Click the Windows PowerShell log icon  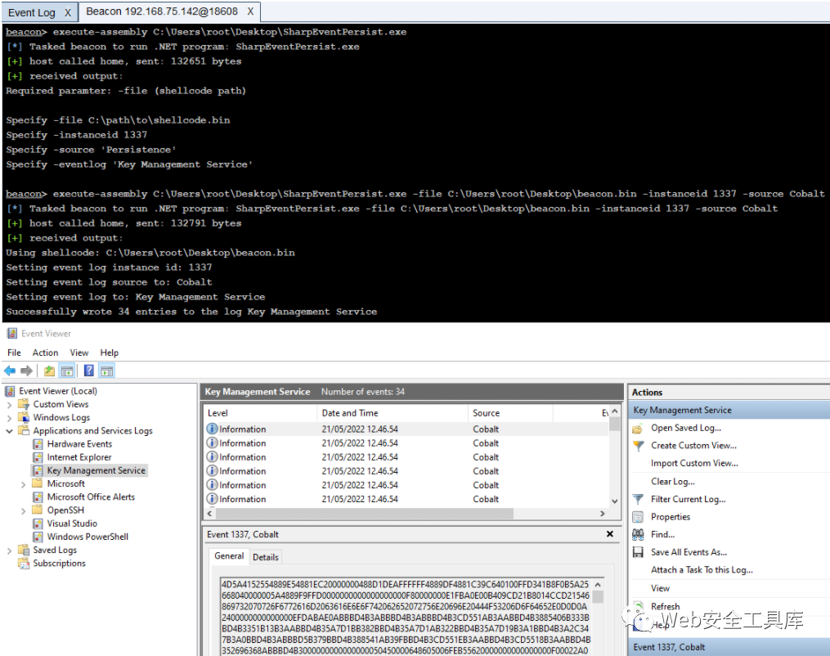point(38,537)
